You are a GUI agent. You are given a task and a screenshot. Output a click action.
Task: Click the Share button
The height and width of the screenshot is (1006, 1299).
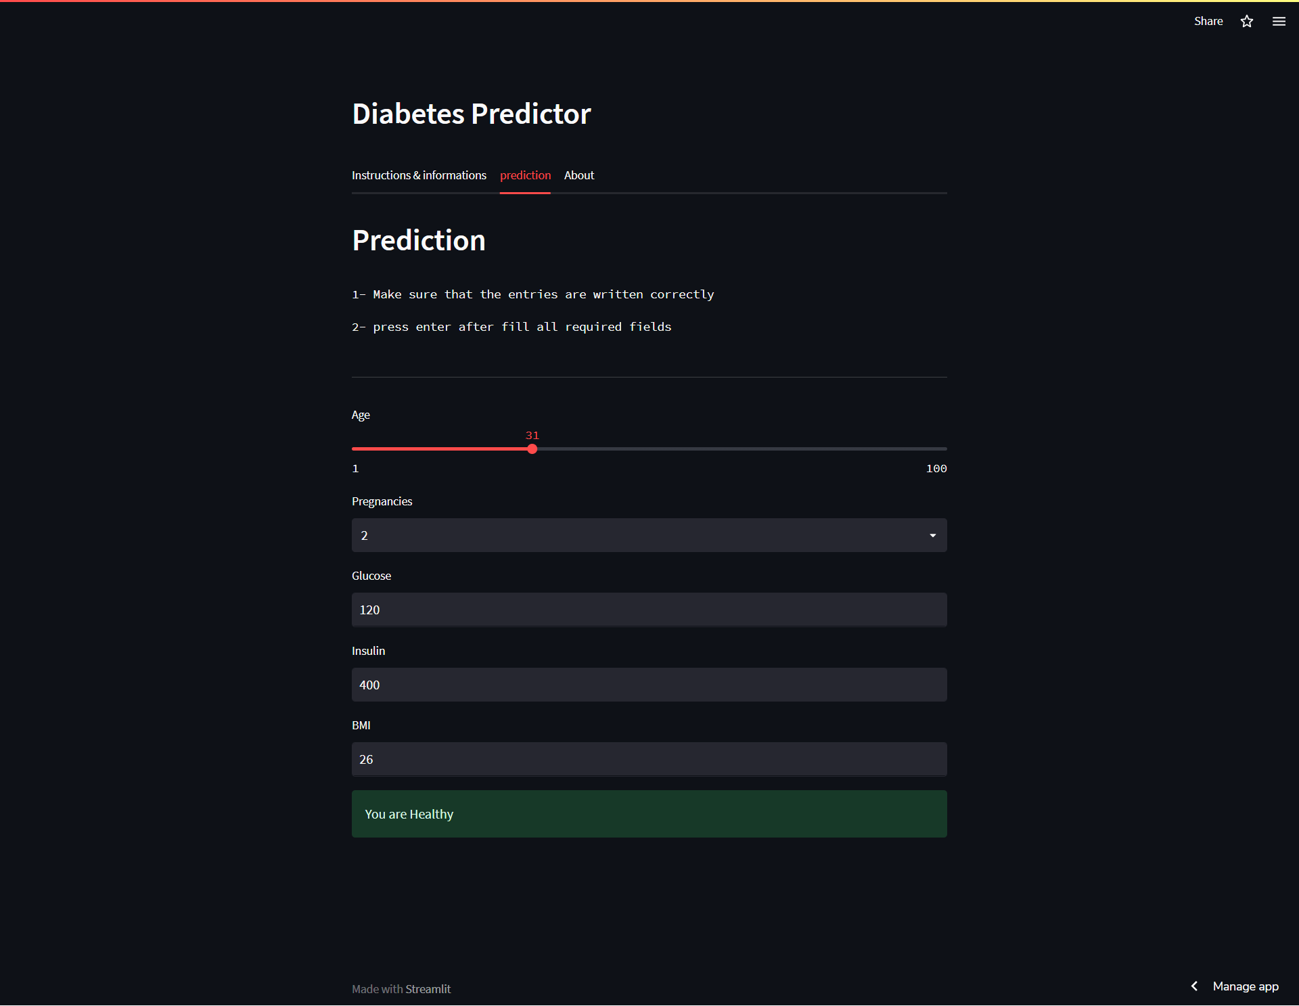point(1208,22)
